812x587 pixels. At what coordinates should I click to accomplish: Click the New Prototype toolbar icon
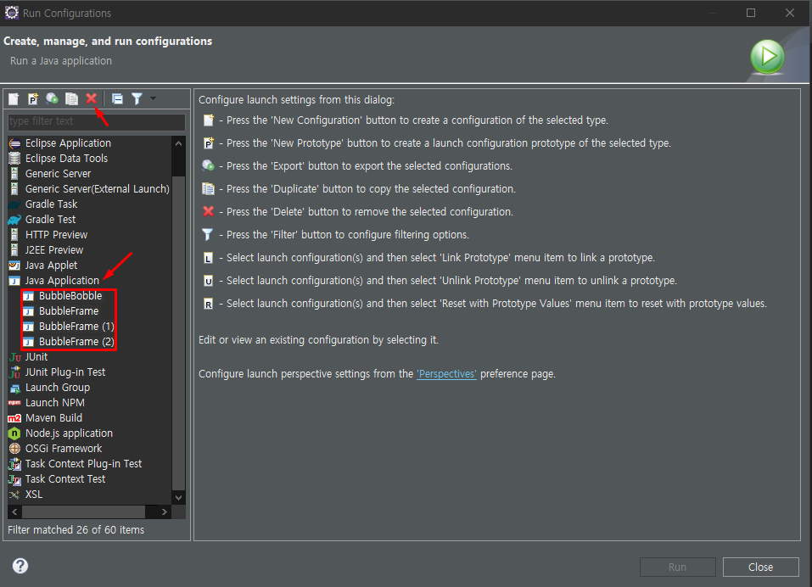pyautogui.click(x=33, y=99)
